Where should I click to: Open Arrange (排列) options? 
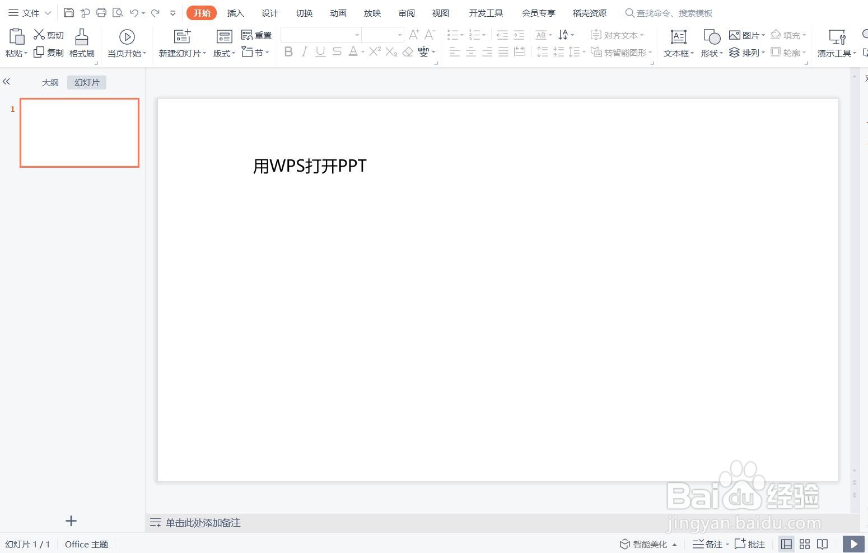pyautogui.click(x=746, y=53)
